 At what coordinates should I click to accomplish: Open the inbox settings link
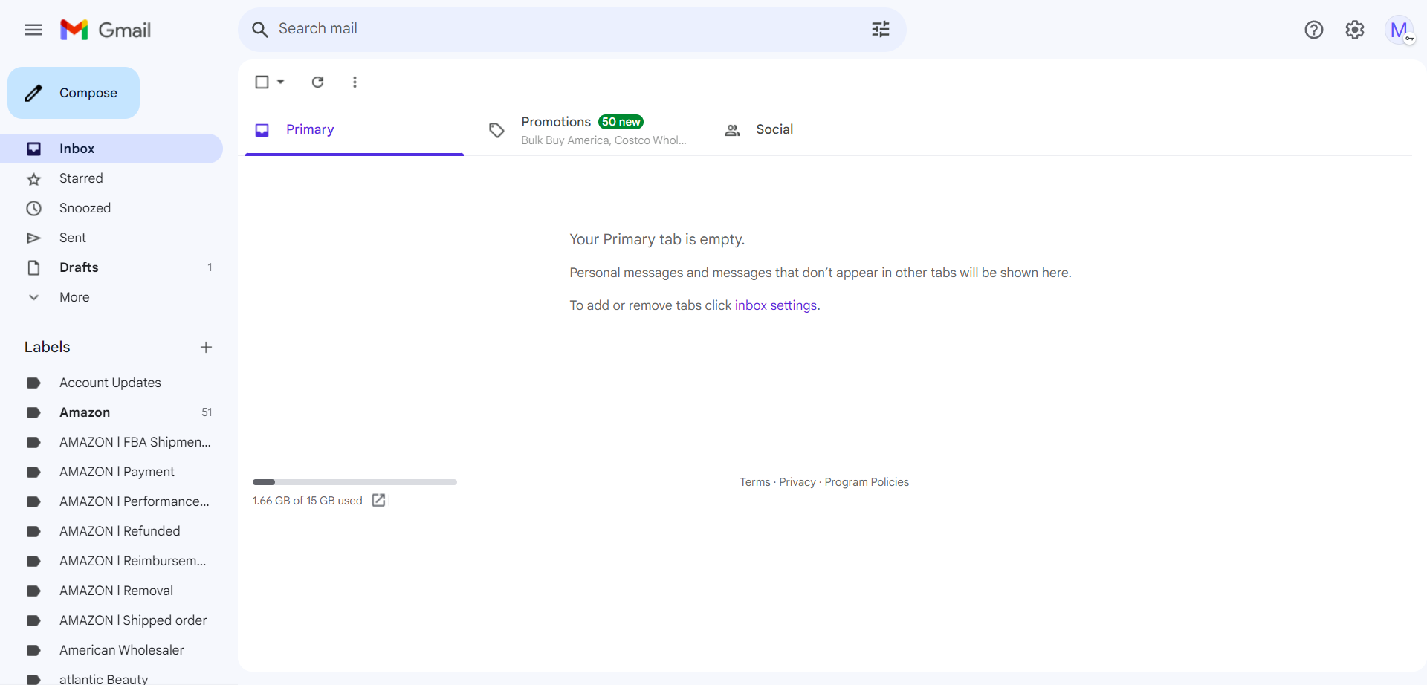click(x=775, y=305)
